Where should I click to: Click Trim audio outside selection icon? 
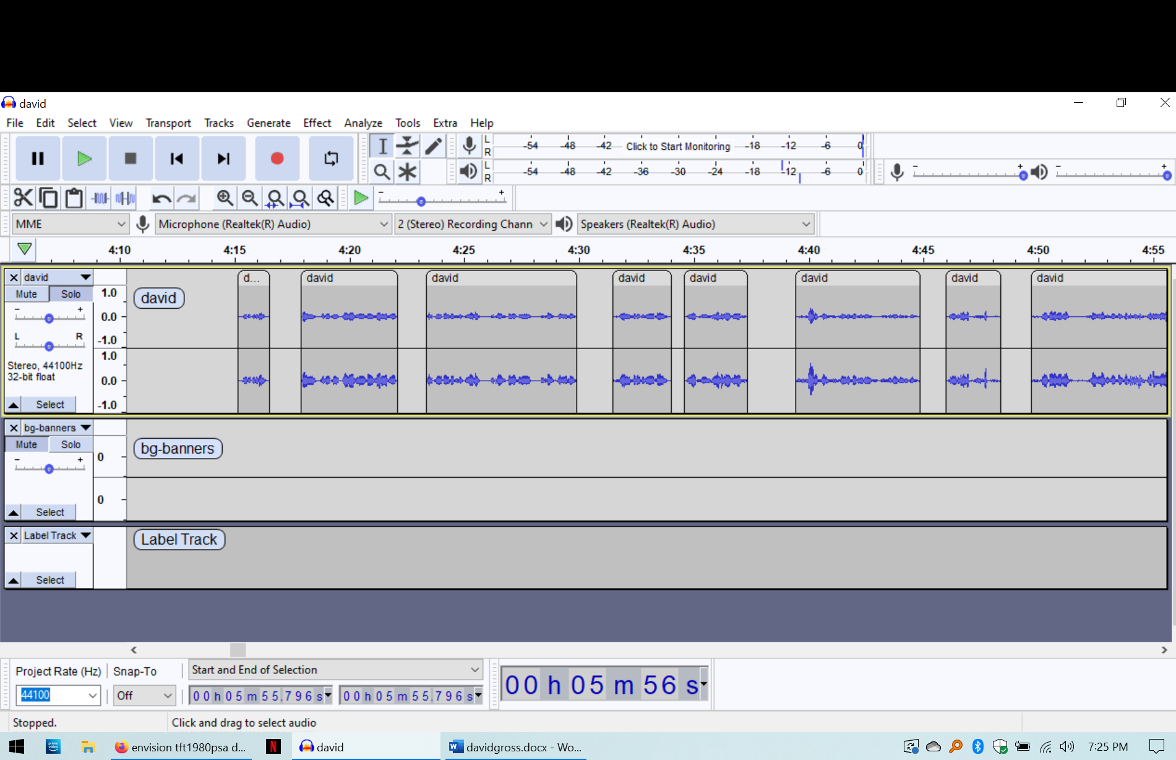tap(100, 198)
